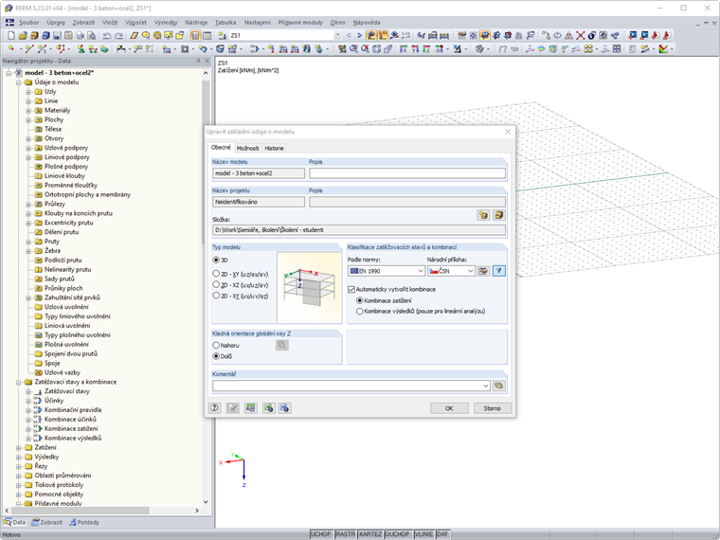Viewport: 720px width, 540px height.
Task: Click the New model icon in toolbar
Action: 11,35
